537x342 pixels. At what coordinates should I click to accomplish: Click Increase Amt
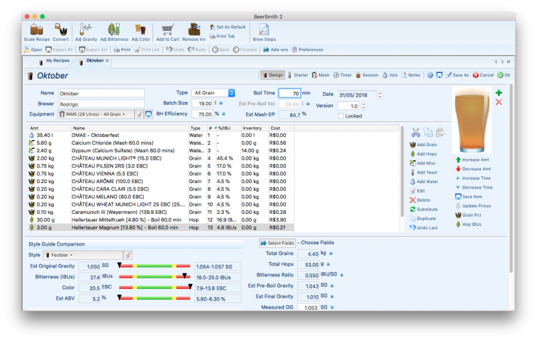click(x=473, y=160)
